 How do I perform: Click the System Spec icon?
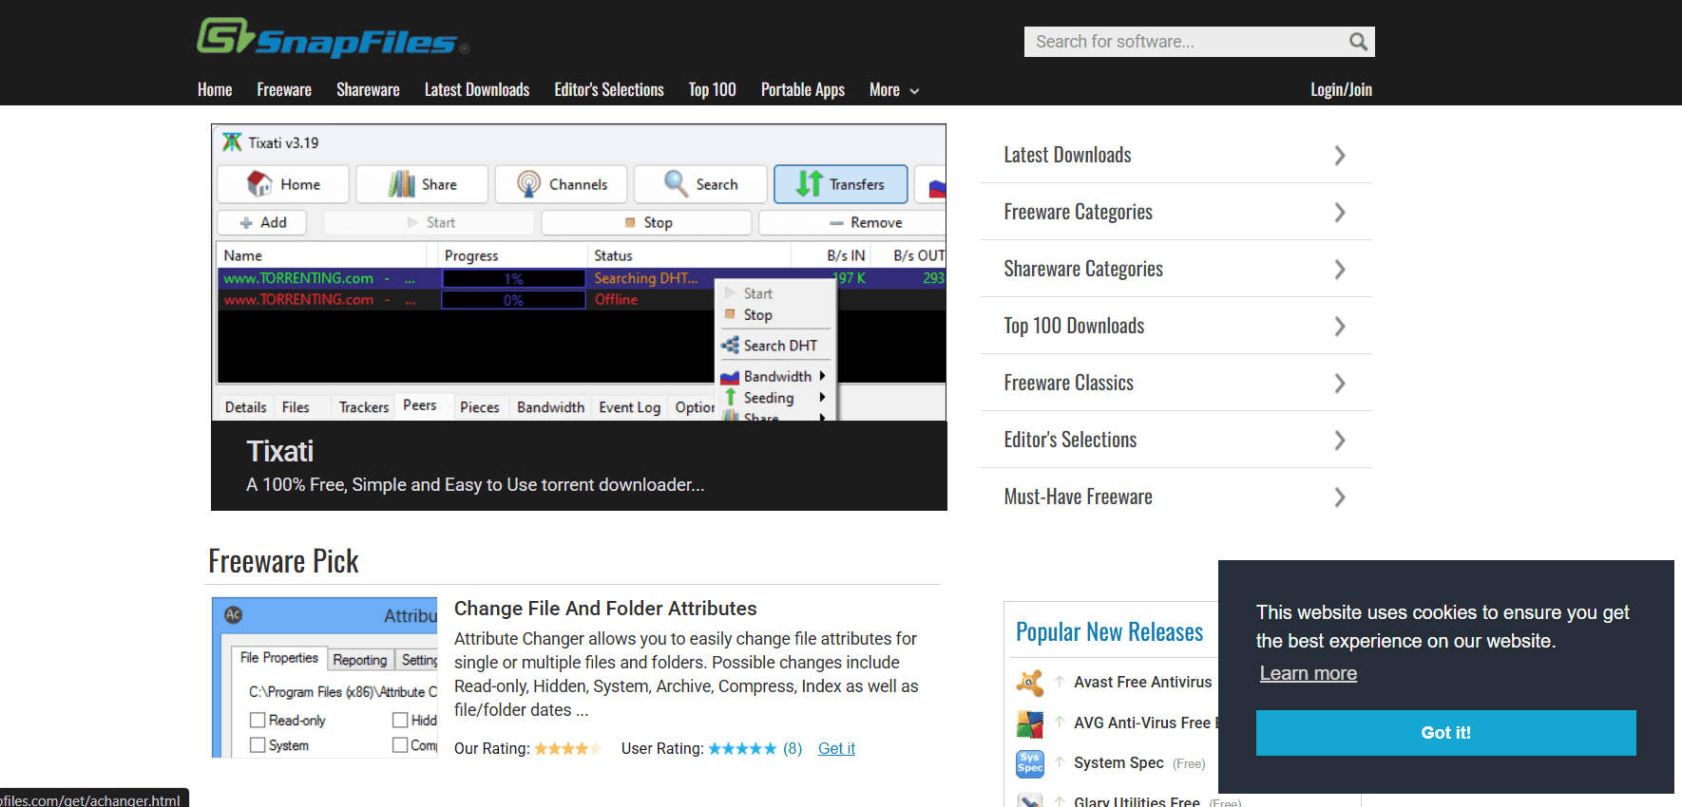tap(1030, 763)
